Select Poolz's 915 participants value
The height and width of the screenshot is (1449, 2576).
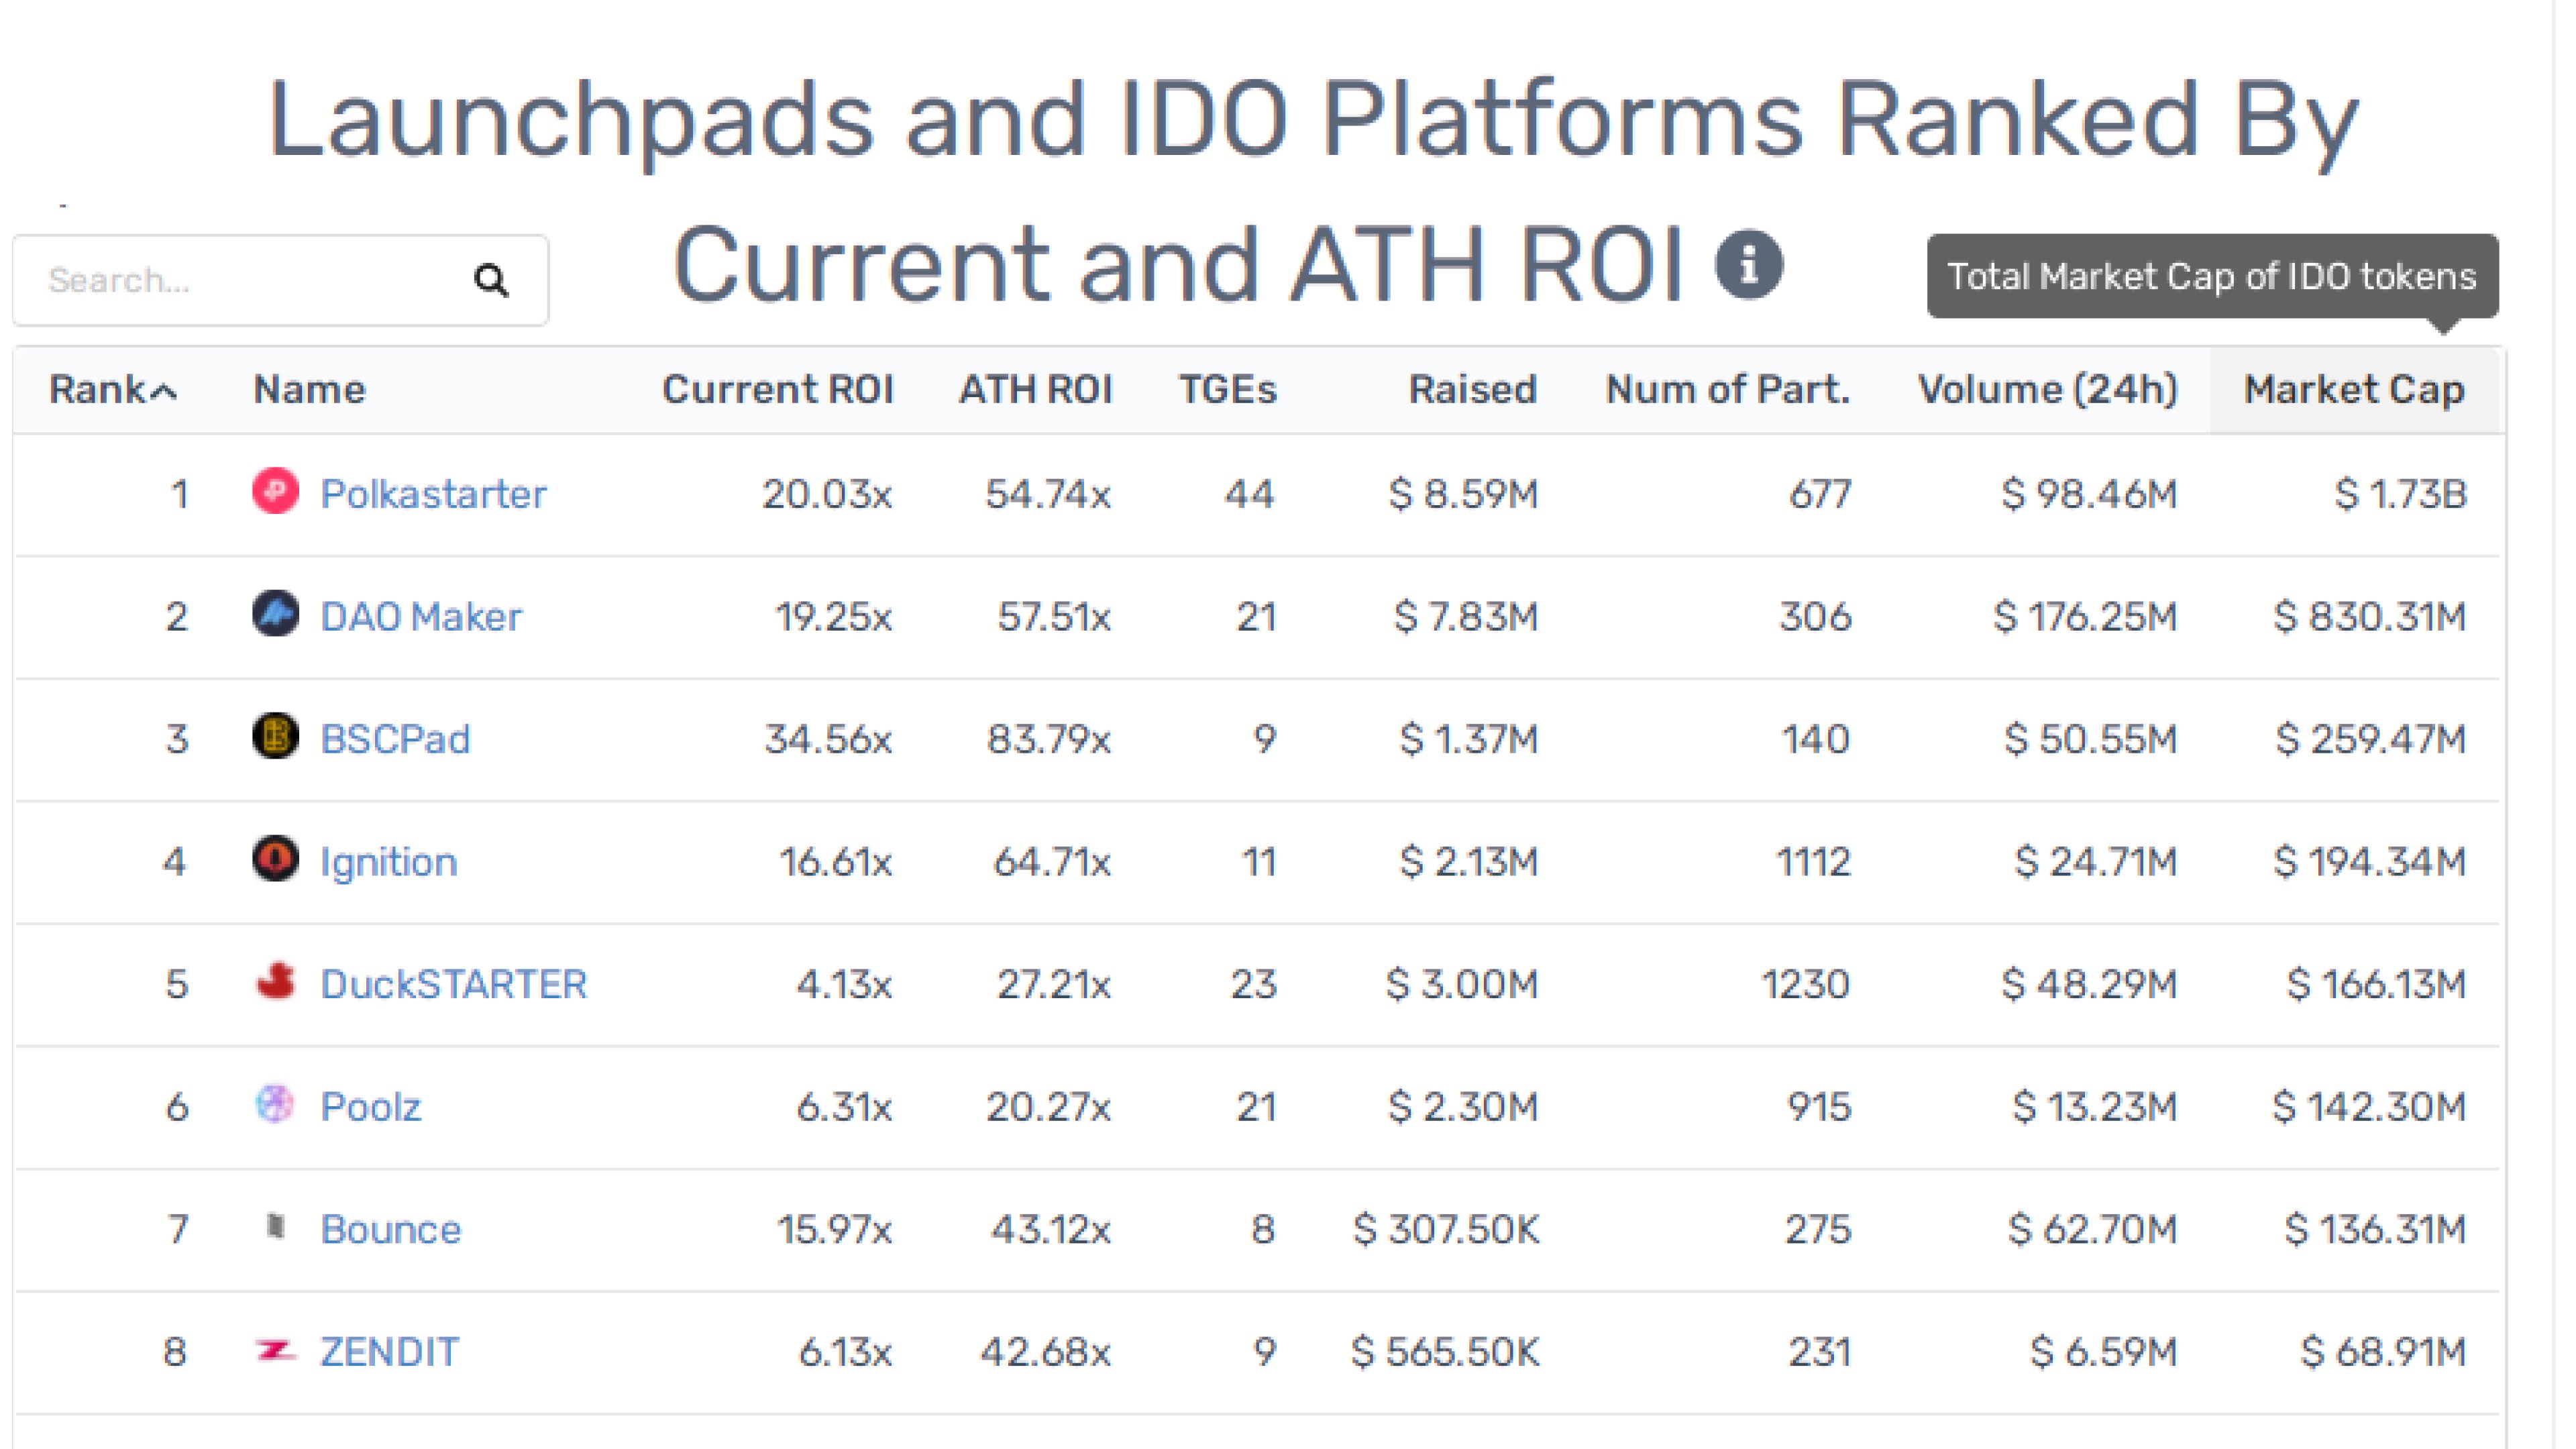[x=1819, y=1107]
